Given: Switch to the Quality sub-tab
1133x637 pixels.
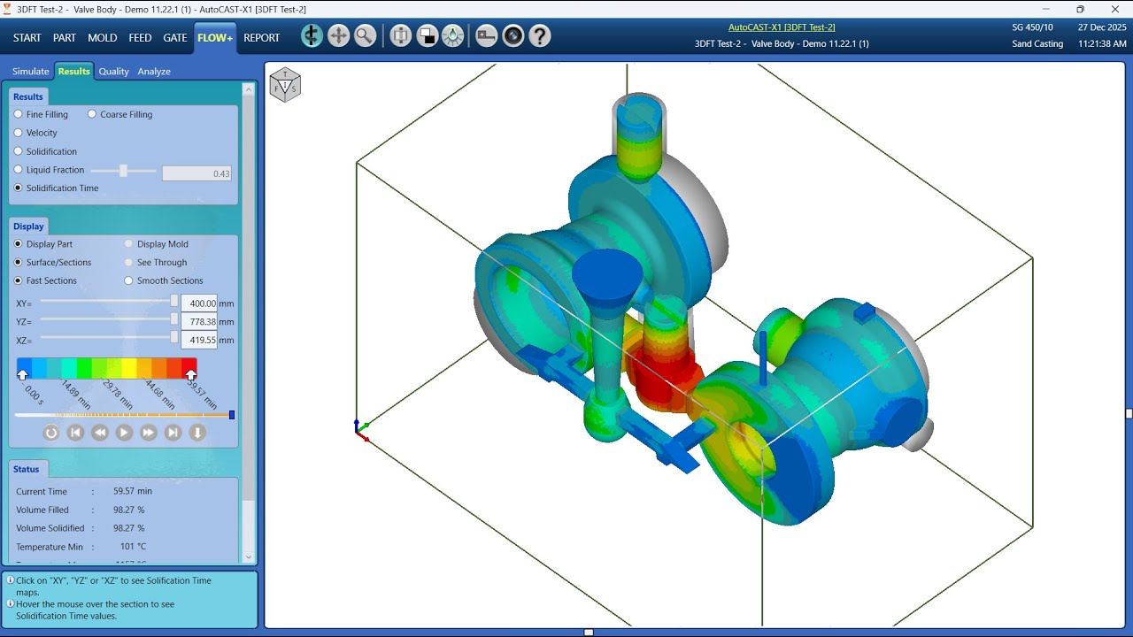Looking at the screenshot, I should [x=113, y=72].
